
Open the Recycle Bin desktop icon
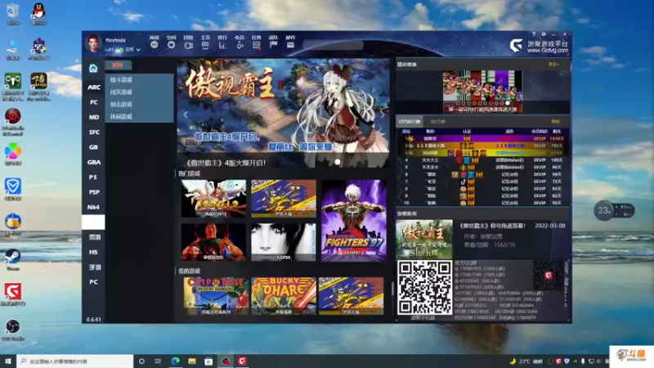[13, 14]
